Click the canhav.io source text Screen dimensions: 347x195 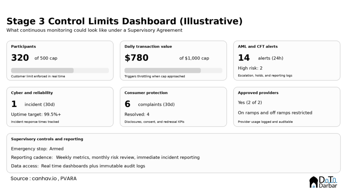pos(44,178)
